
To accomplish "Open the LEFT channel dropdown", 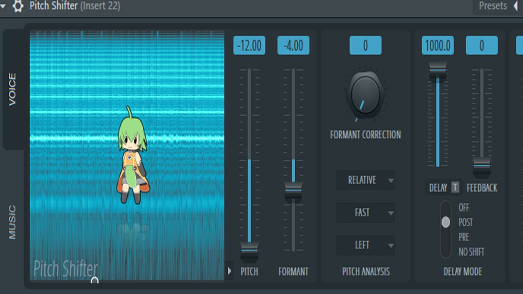I will (365, 245).
